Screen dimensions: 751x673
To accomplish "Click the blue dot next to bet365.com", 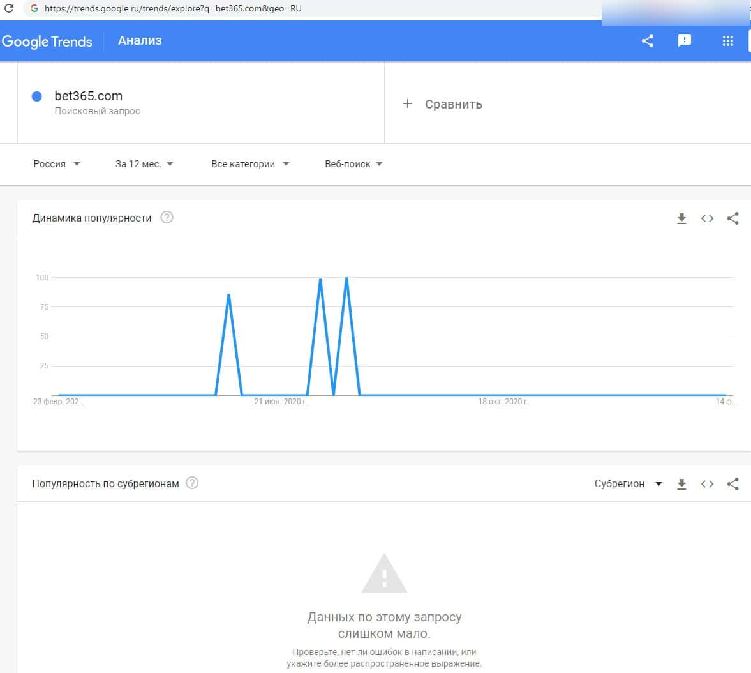I will pyautogui.click(x=37, y=96).
